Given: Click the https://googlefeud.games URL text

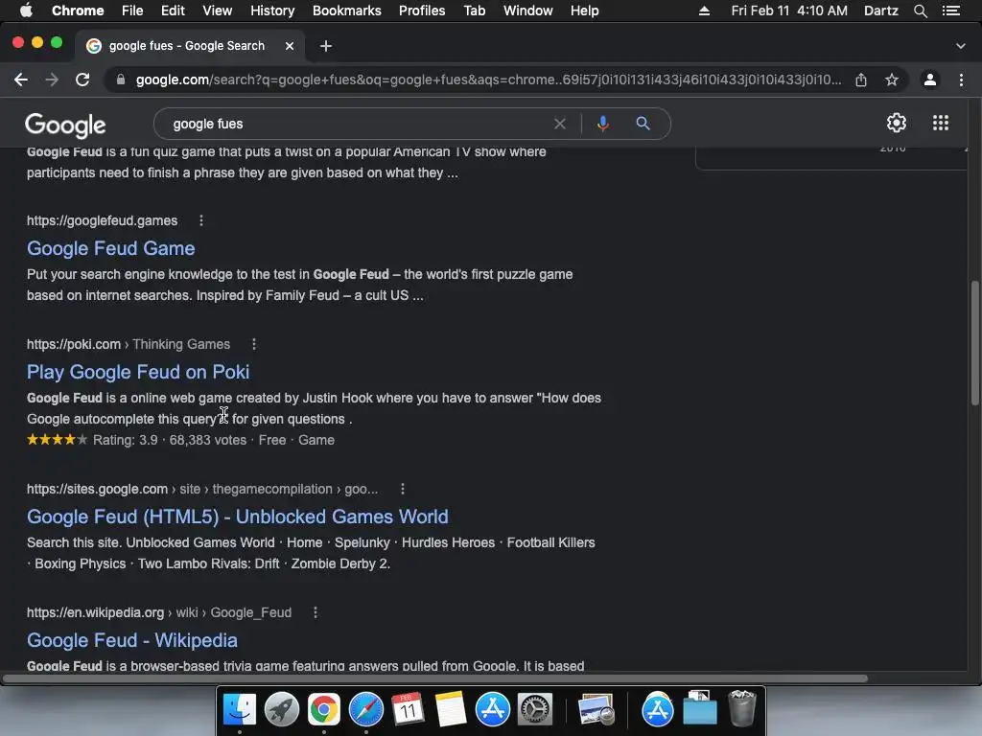Looking at the screenshot, I should pyautogui.click(x=102, y=220).
